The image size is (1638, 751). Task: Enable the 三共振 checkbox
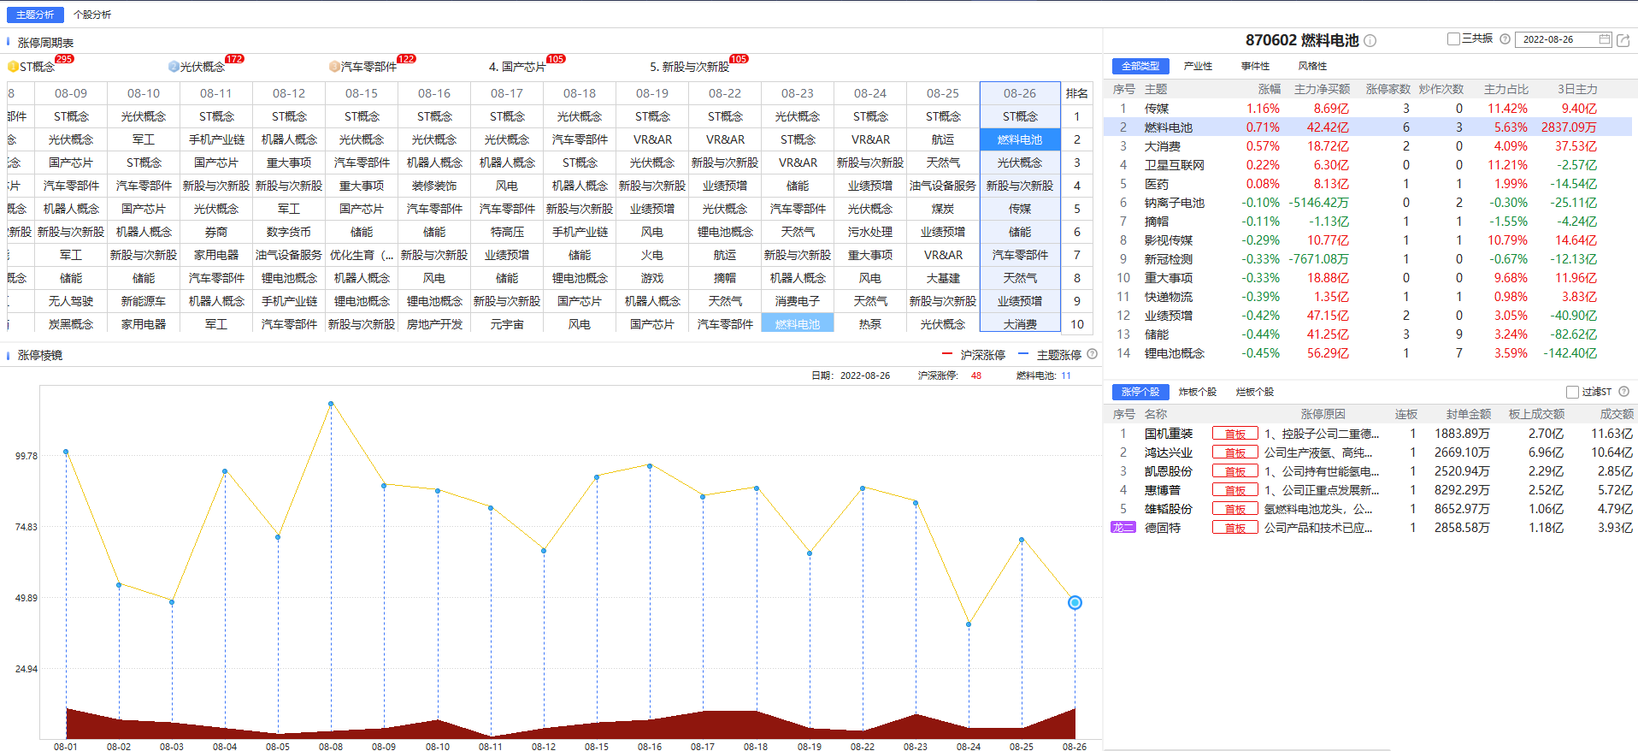pos(1453,38)
